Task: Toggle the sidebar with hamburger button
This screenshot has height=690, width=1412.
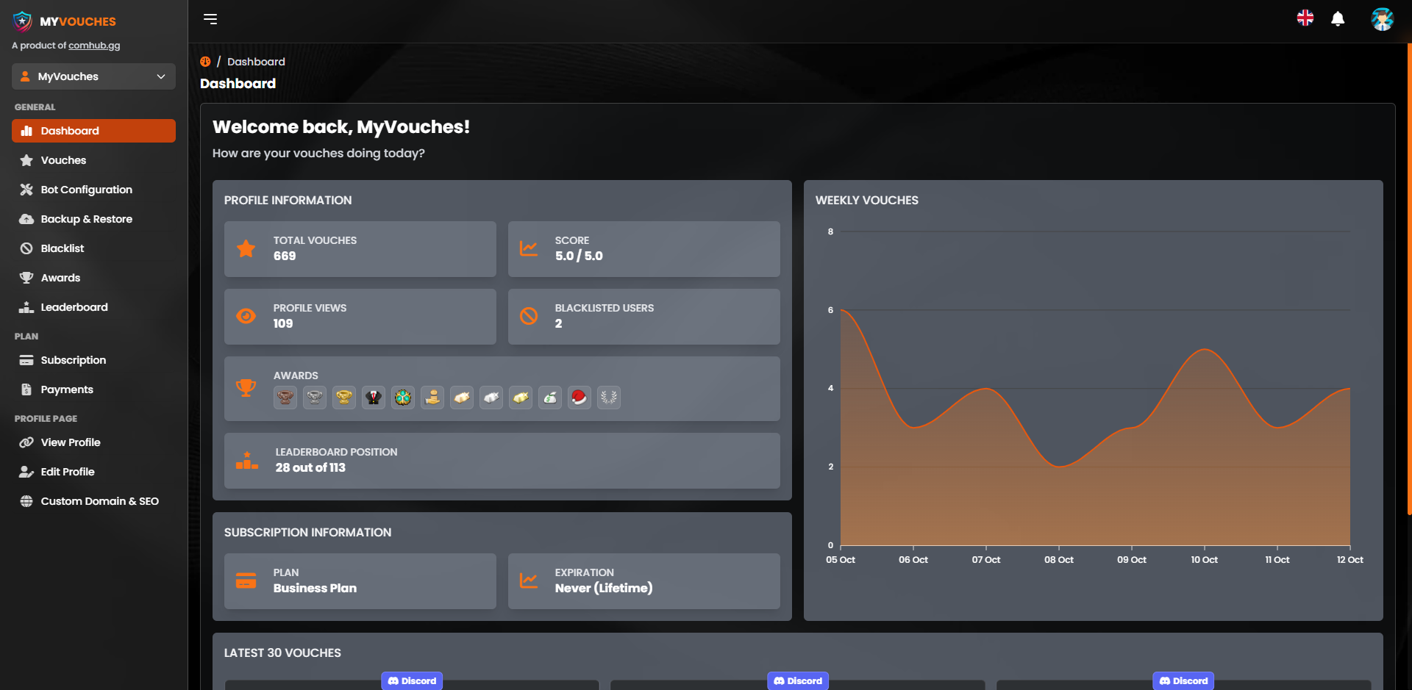Action: click(x=210, y=19)
